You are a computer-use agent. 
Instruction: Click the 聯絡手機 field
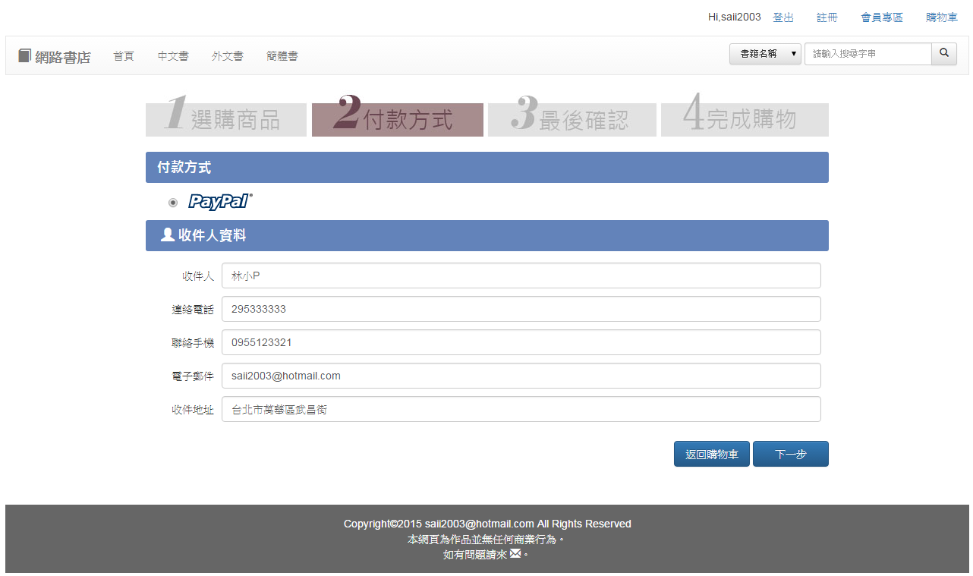[x=521, y=342]
